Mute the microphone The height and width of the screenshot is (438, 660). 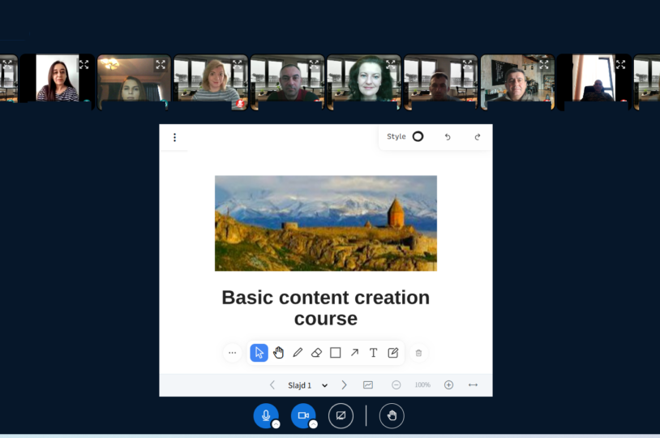[x=265, y=415]
